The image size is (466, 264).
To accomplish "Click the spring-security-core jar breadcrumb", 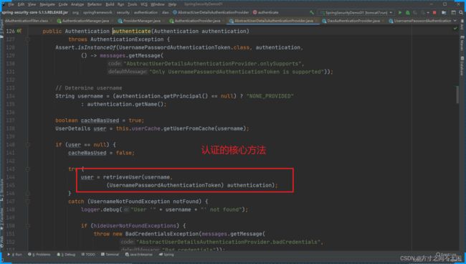I will [35, 12].
